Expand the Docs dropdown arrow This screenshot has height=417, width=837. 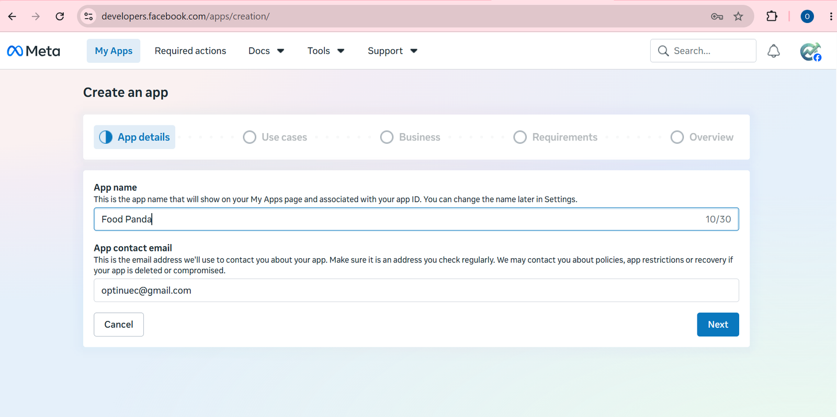(280, 51)
